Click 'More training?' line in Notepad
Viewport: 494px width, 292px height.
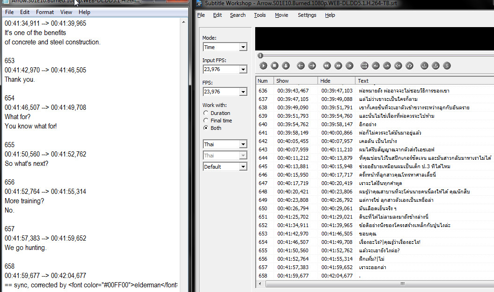point(24,201)
